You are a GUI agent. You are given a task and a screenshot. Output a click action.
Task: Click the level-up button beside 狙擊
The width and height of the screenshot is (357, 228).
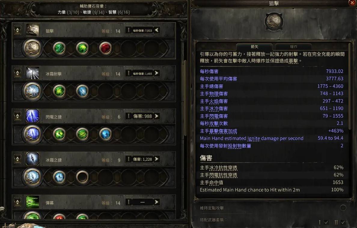click(x=17, y=30)
